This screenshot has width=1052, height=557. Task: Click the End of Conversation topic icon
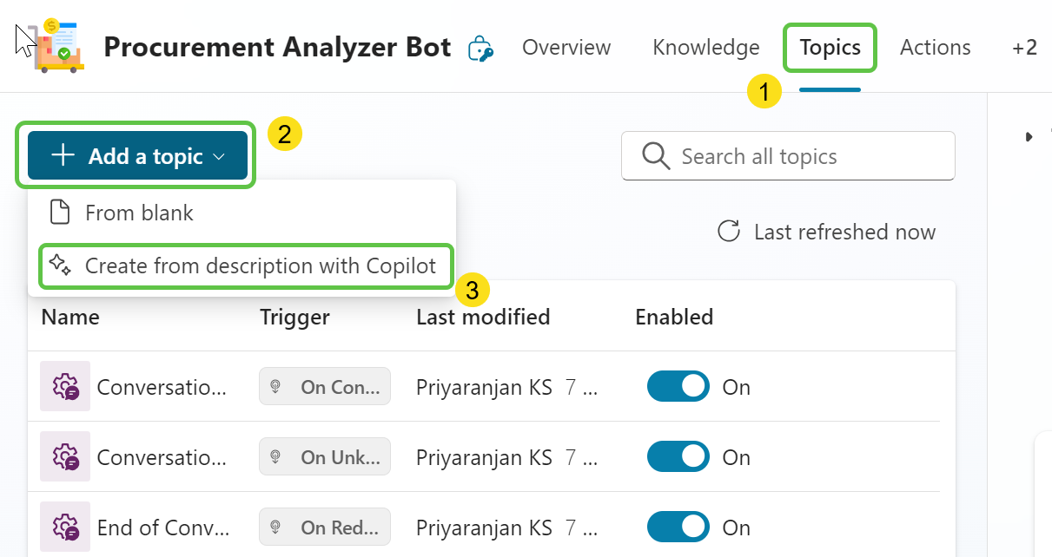coord(65,527)
